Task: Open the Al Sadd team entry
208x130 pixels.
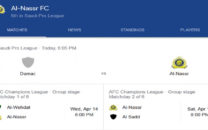Action: click(131, 117)
